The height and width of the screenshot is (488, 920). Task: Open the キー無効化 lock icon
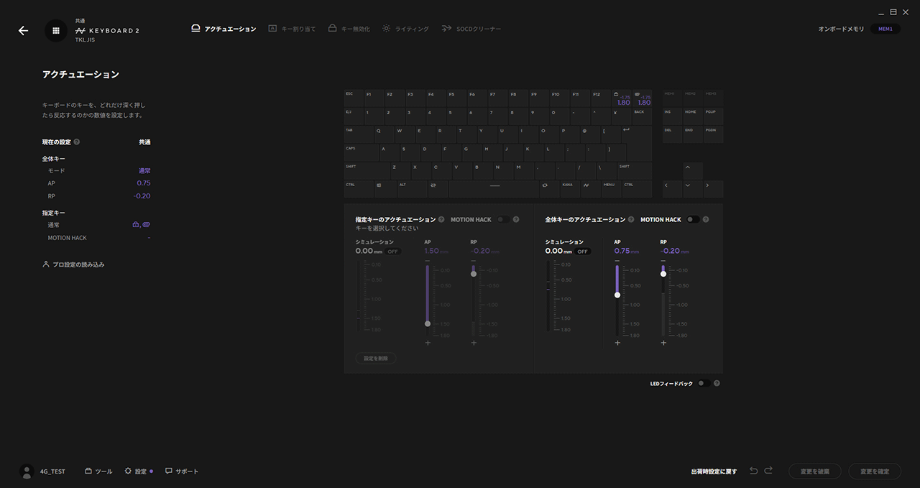point(332,28)
